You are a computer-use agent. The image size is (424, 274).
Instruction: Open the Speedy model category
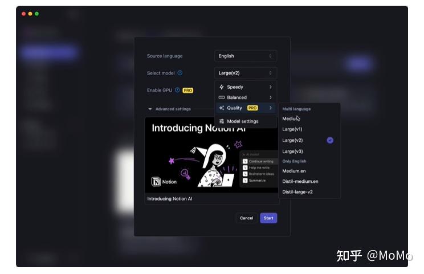(246, 87)
